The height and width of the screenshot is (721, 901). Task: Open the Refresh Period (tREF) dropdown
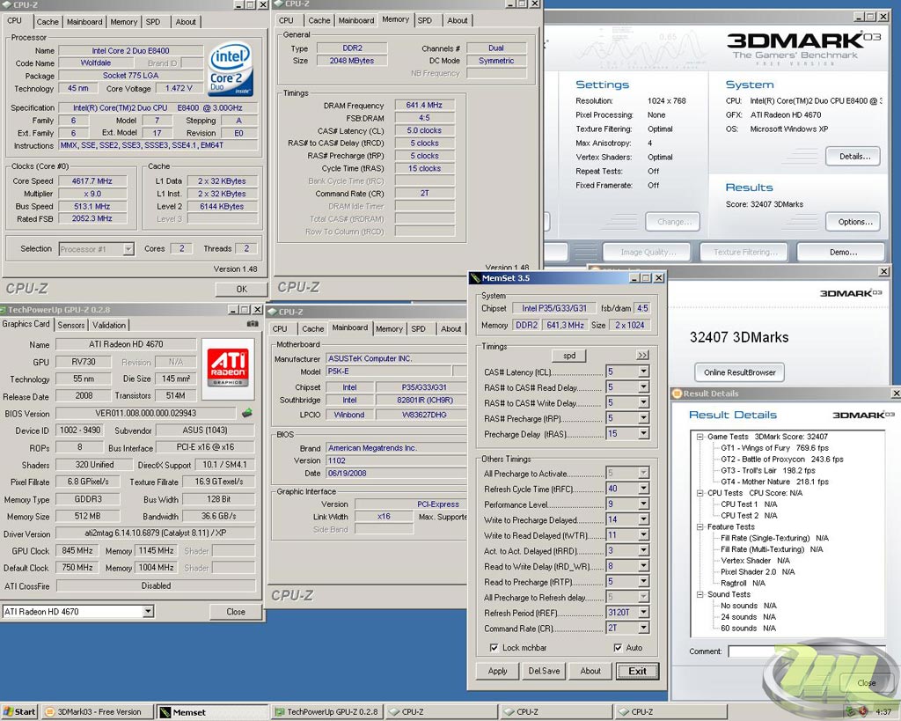coord(643,613)
